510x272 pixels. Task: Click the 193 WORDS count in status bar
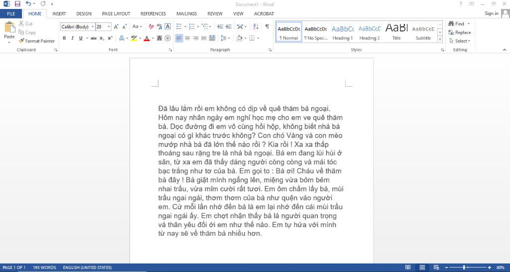[44, 268]
